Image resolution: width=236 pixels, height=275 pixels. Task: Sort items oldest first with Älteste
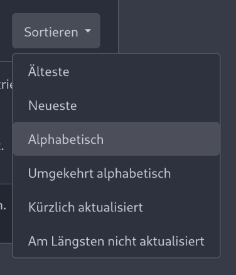(116, 72)
